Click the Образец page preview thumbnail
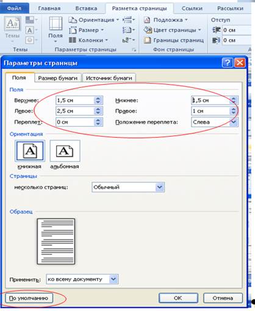Screen dimensions: 255x311 pyautogui.click(x=56, y=241)
